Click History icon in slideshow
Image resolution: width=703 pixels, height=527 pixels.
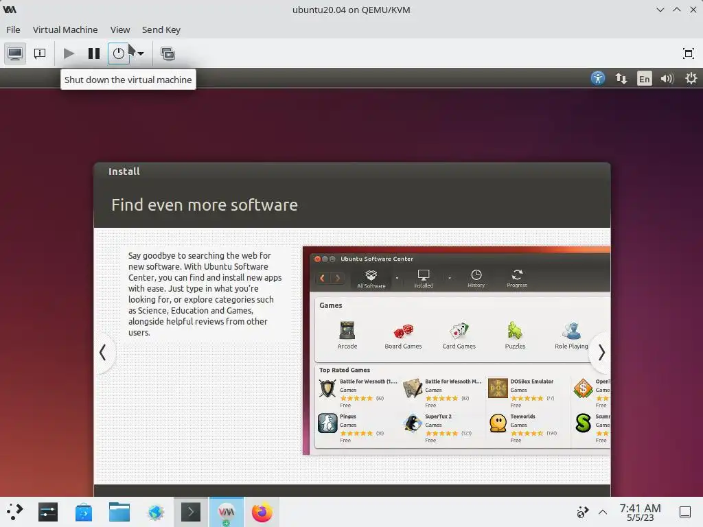[476, 279]
